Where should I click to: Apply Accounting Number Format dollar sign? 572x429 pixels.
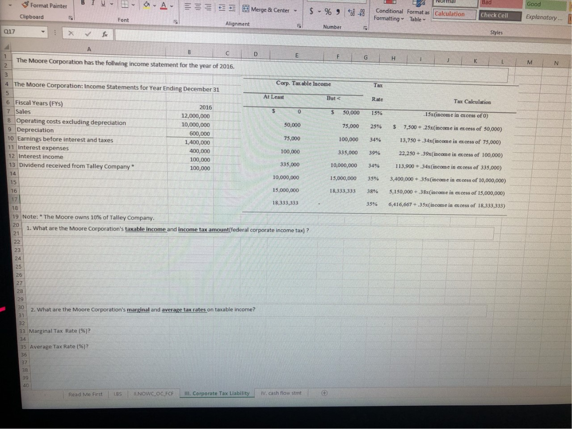pyautogui.click(x=311, y=11)
